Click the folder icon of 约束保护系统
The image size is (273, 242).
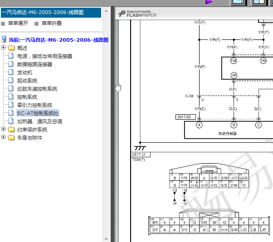pos(11,129)
